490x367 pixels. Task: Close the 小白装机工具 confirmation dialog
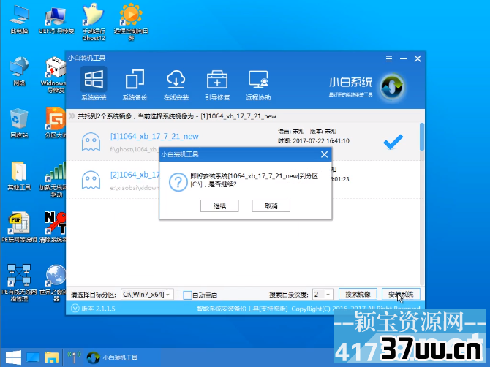click(x=325, y=154)
